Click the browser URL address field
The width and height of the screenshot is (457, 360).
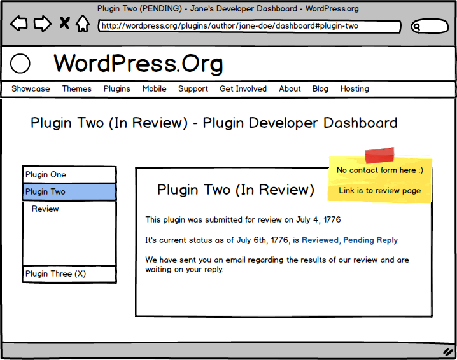(250, 27)
